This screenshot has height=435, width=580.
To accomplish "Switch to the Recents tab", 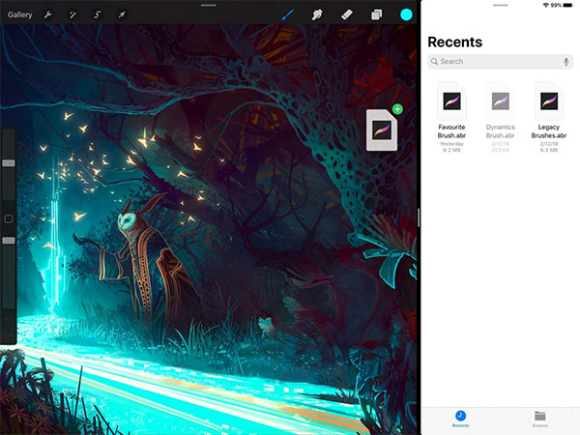I will point(460,419).
